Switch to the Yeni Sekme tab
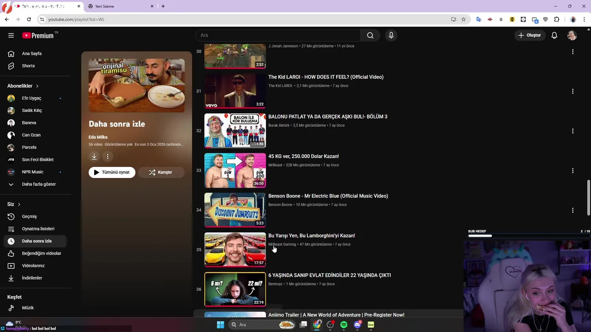This screenshot has height=332, width=591. (120, 6)
